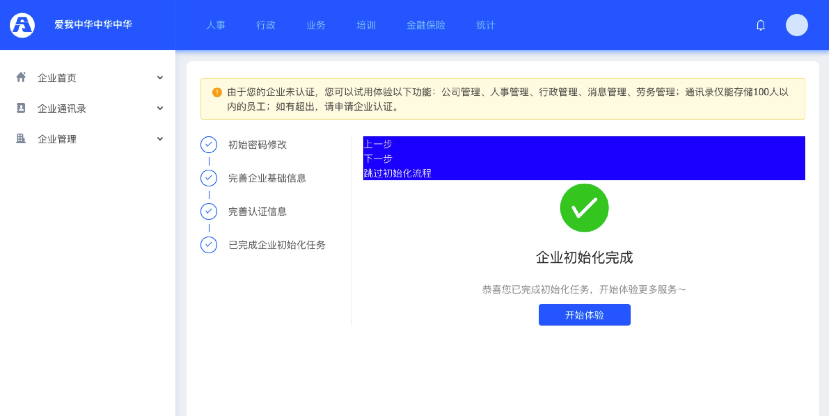This screenshot has width=829, height=416.
Task: Click the large green success checkmark
Action: [x=584, y=208]
